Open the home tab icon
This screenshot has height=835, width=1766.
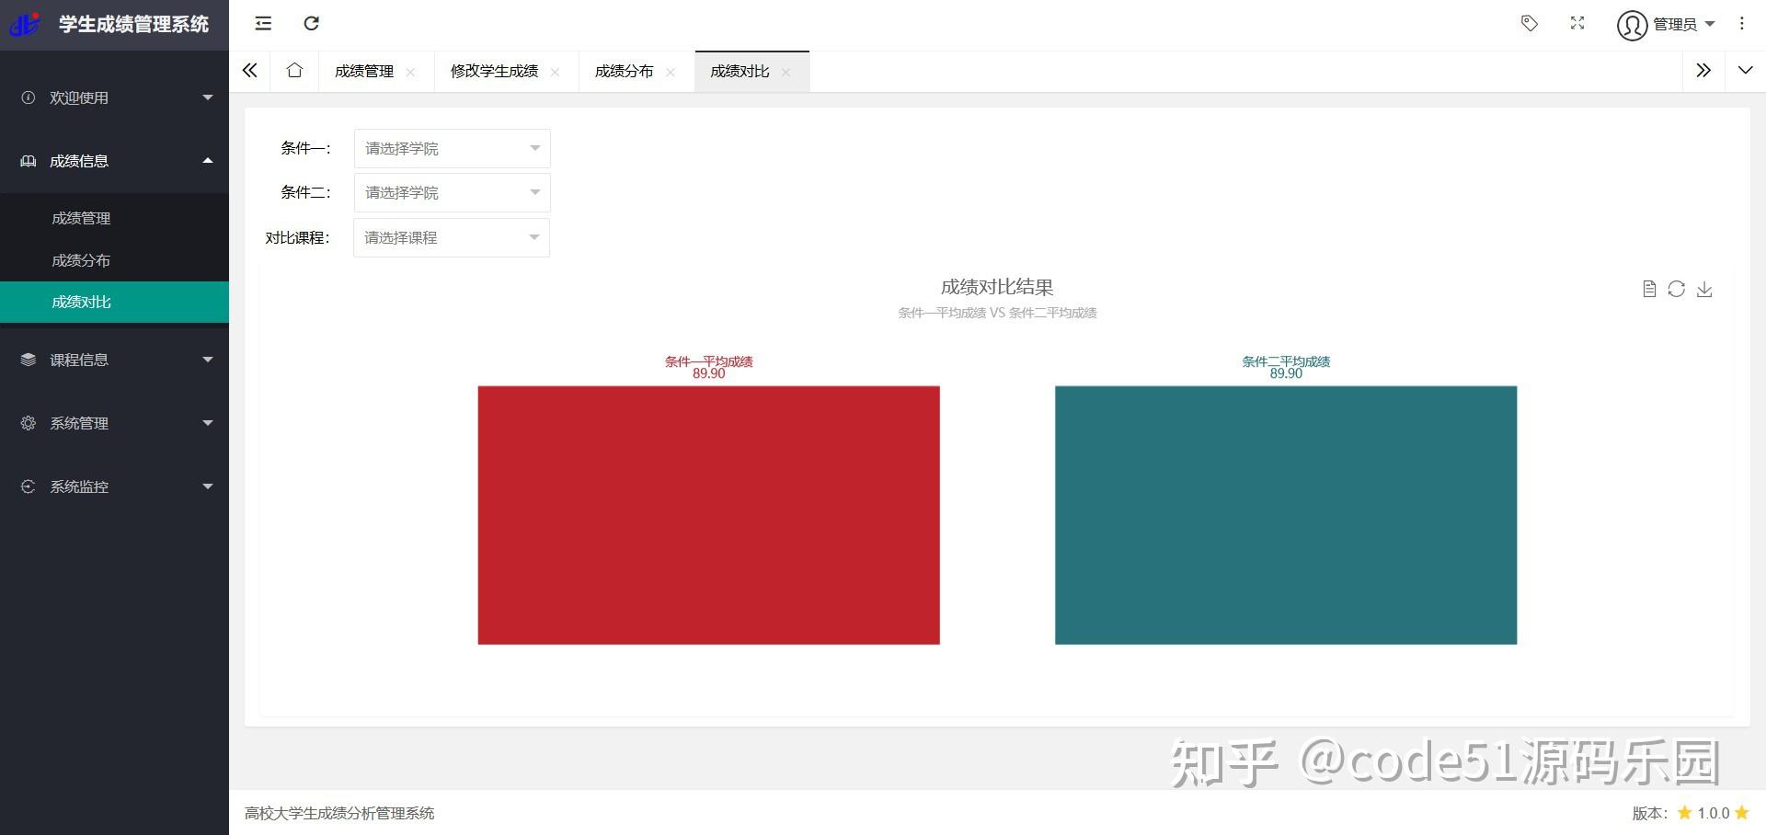tap(293, 70)
